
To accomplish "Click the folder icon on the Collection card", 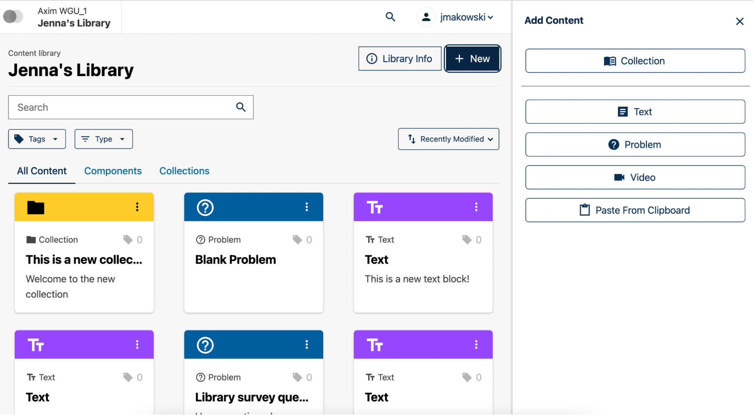I will pyautogui.click(x=35, y=207).
